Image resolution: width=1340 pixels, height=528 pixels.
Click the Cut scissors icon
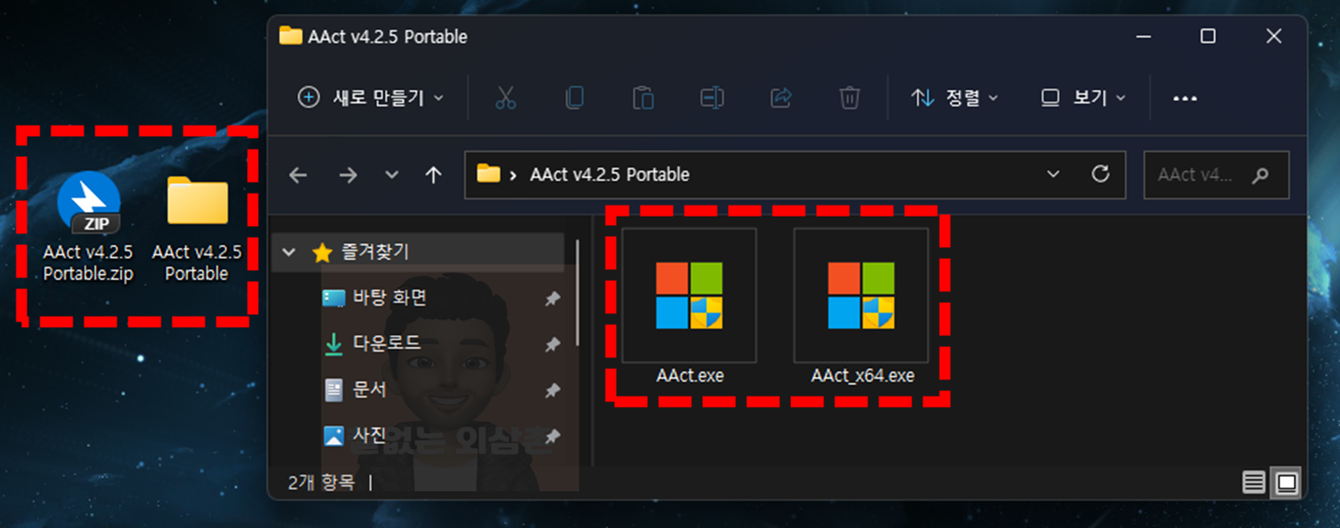click(x=506, y=97)
